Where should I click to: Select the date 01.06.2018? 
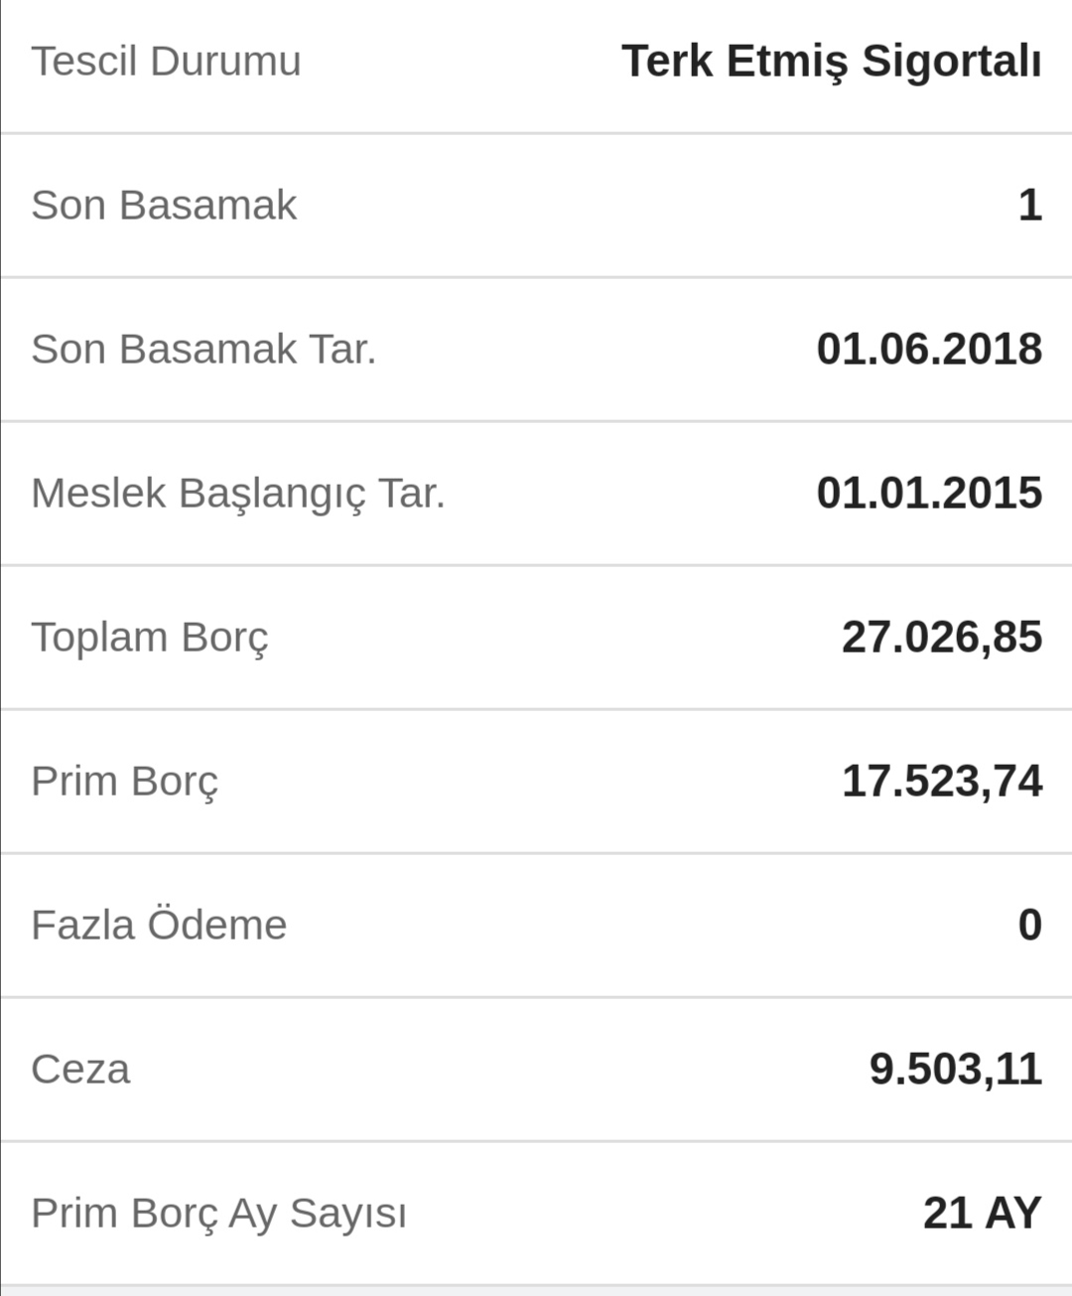pyautogui.click(x=929, y=350)
